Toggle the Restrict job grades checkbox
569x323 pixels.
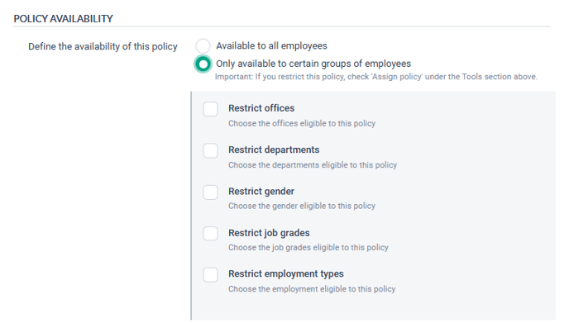210,234
